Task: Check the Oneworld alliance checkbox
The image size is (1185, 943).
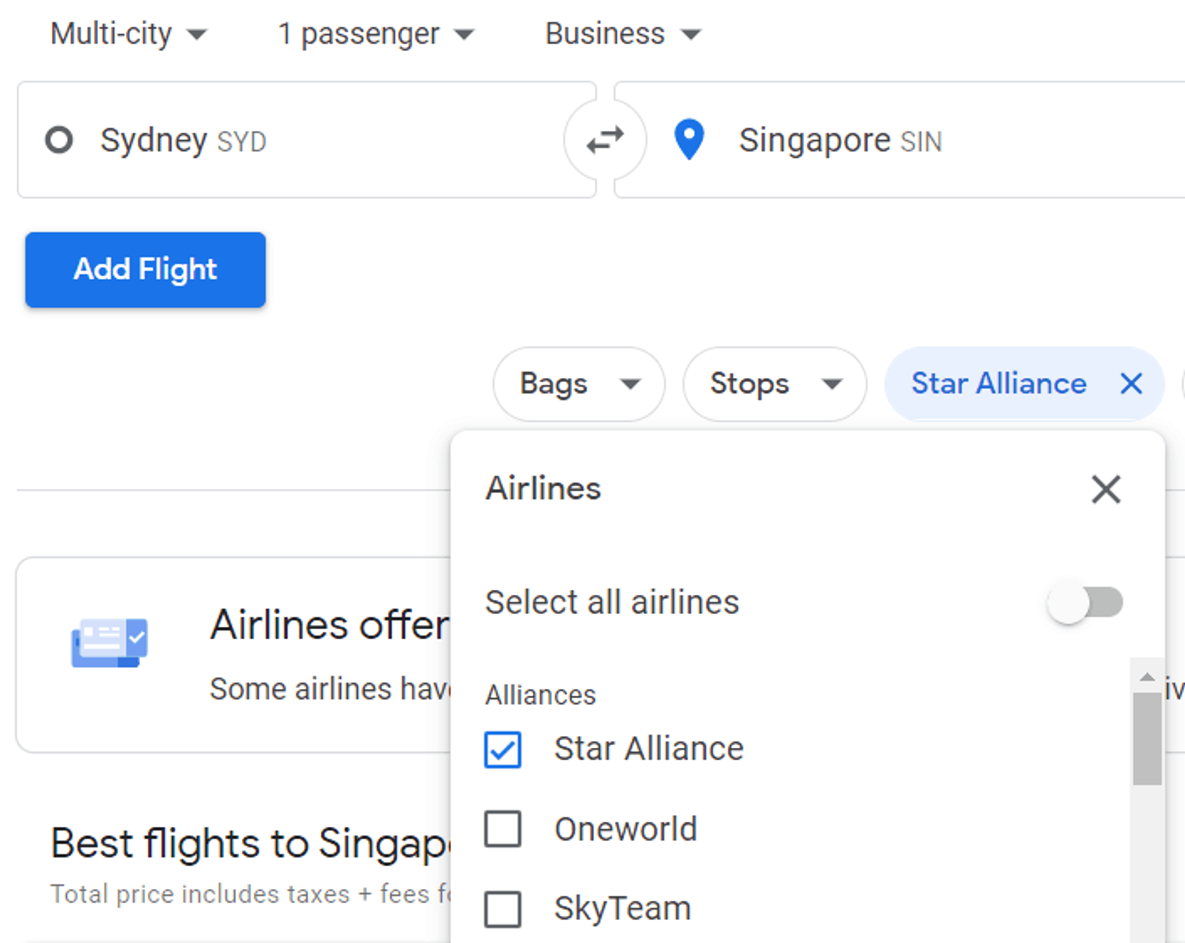Action: tap(502, 829)
